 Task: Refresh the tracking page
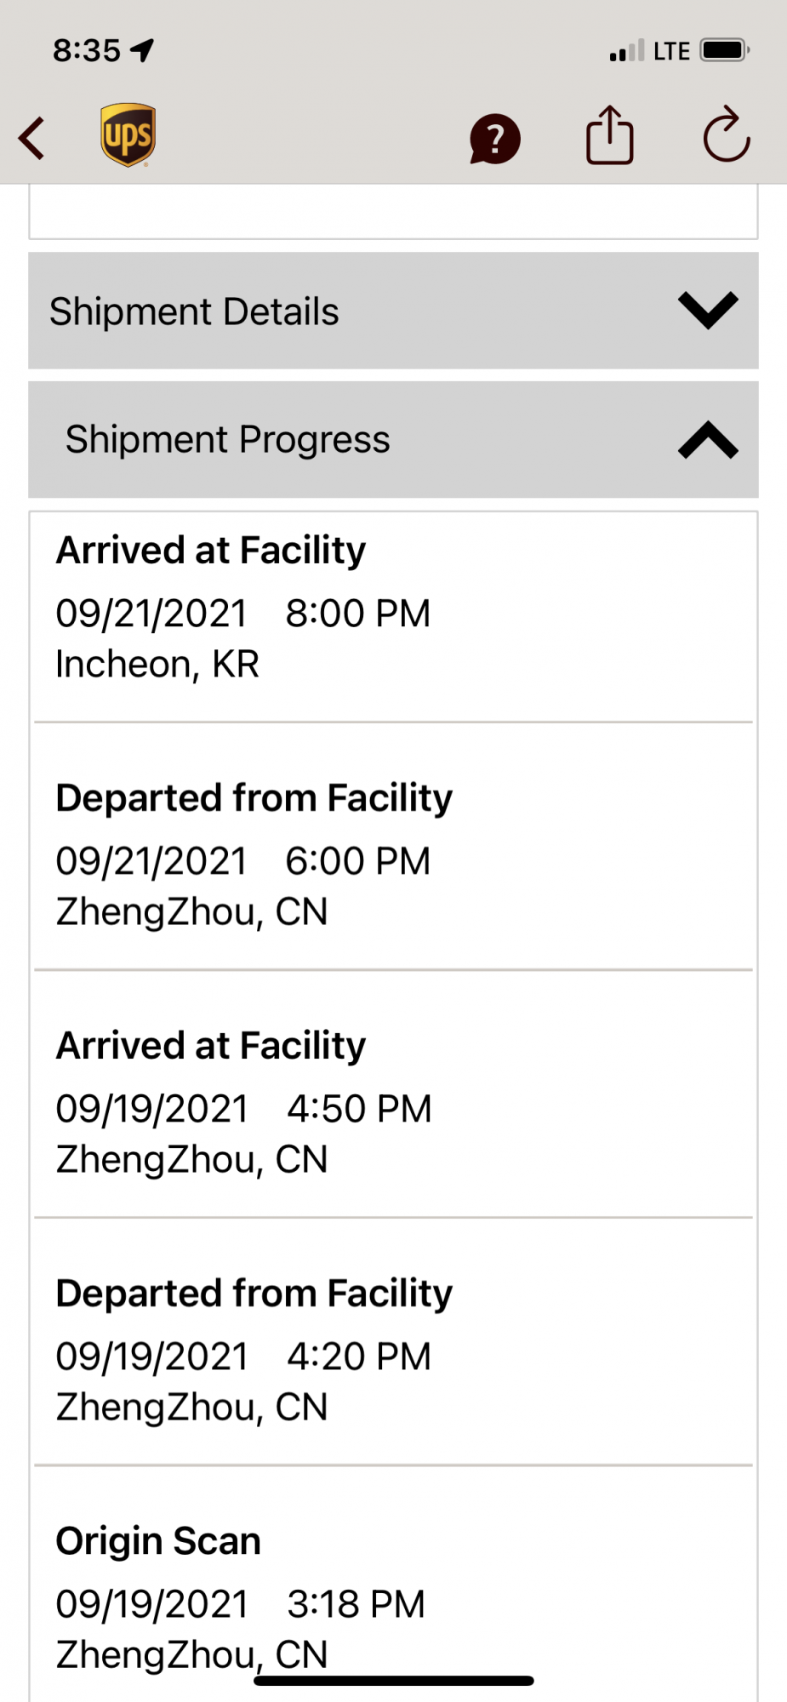click(726, 134)
